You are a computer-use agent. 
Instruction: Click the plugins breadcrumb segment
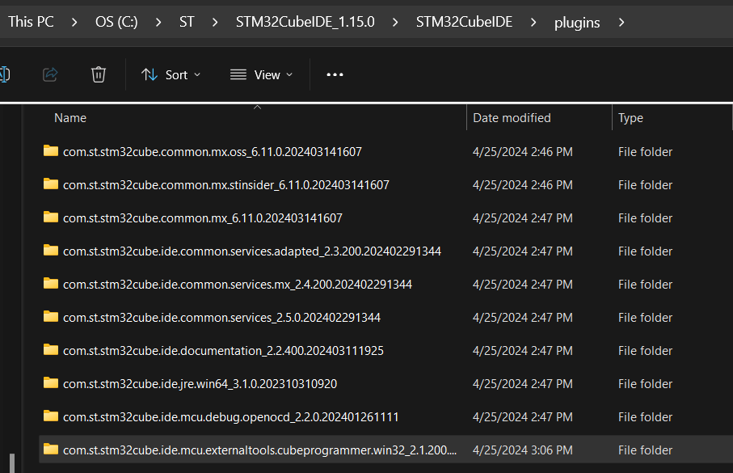point(577,23)
